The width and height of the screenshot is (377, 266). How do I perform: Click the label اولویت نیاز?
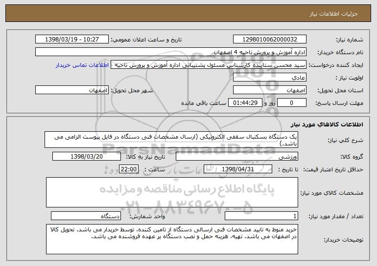(350, 78)
